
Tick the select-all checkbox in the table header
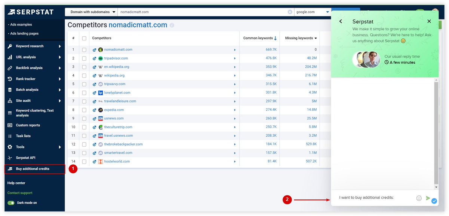point(84,38)
